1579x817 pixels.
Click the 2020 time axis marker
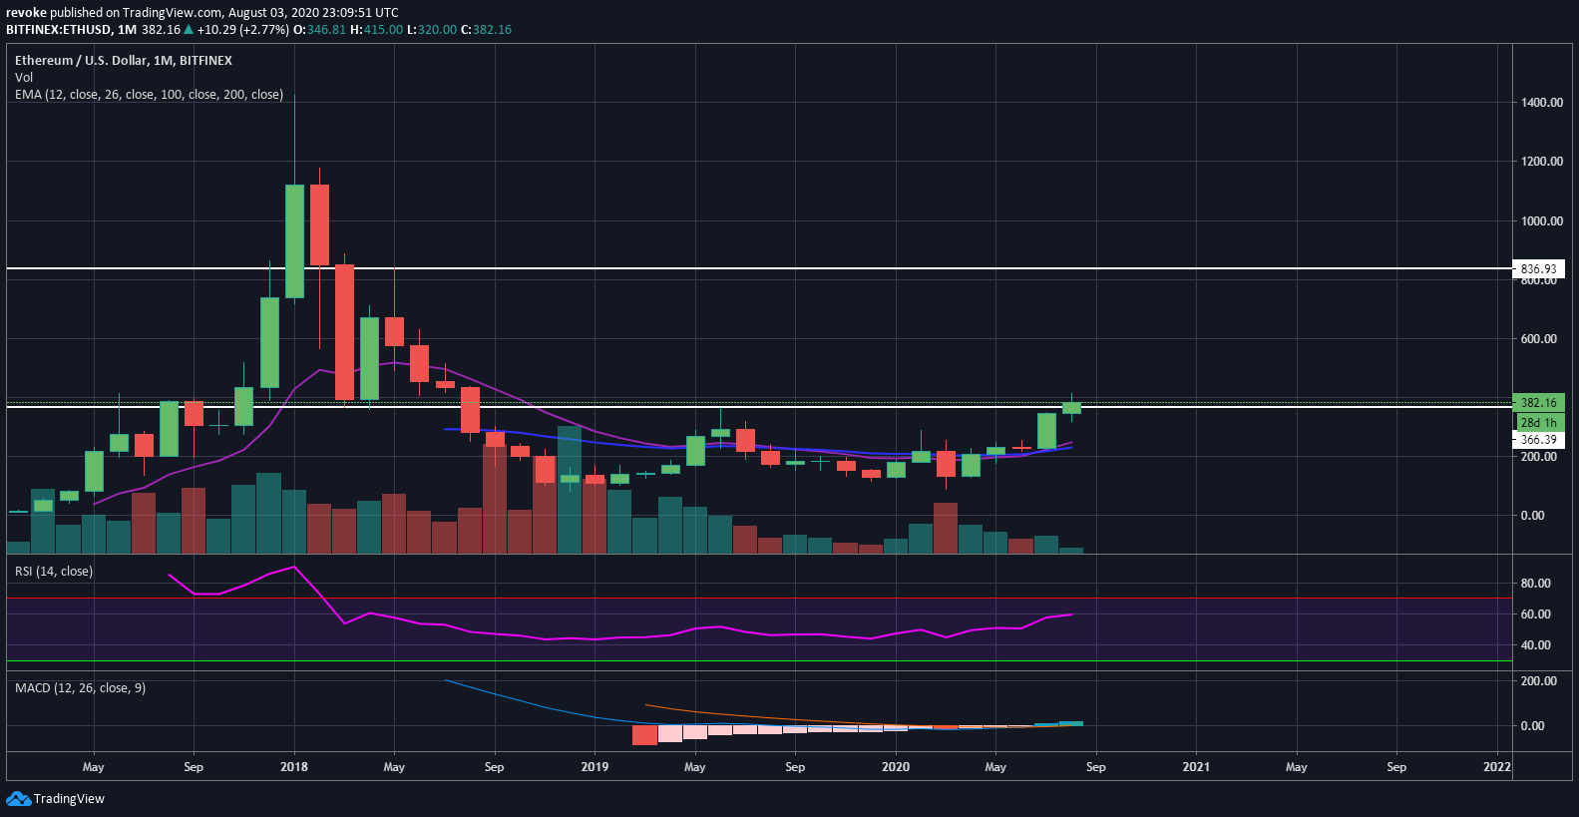click(x=896, y=767)
